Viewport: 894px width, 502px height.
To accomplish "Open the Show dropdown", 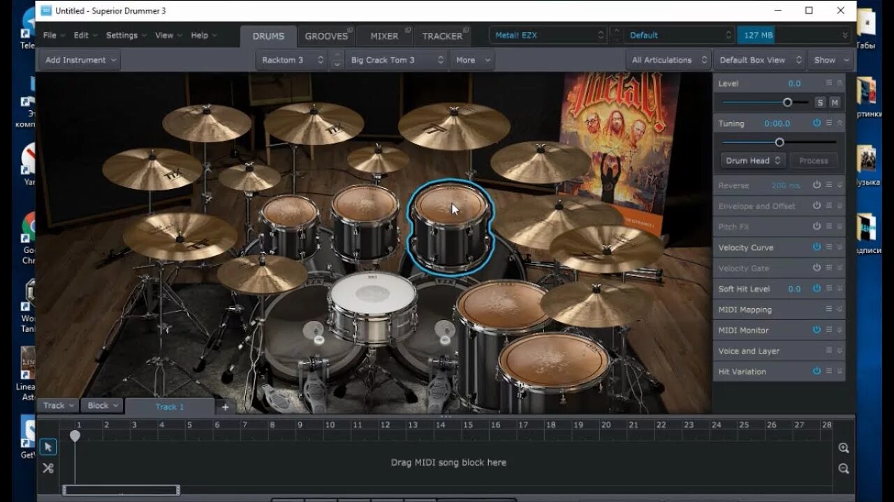I will click(x=831, y=60).
